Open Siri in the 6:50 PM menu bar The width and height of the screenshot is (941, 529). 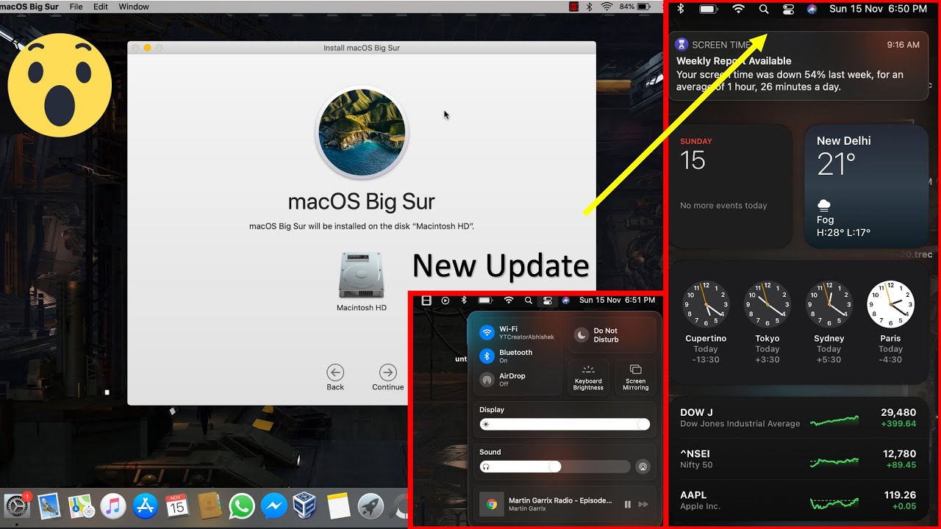[x=812, y=9]
